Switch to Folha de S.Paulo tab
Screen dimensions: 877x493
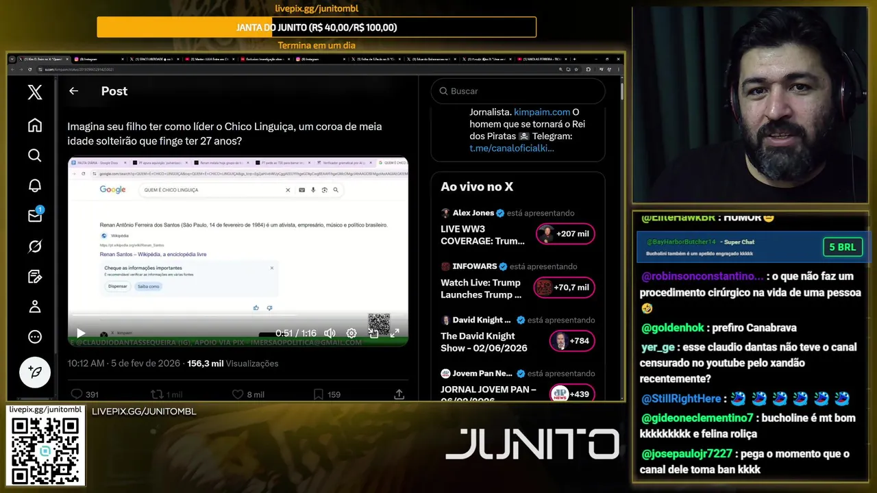[375, 60]
